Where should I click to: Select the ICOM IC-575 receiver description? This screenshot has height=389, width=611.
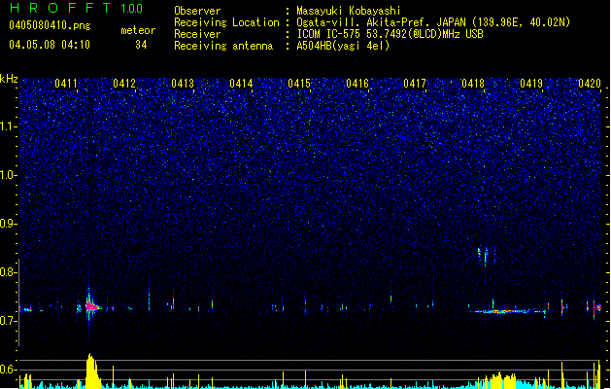coord(390,34)
